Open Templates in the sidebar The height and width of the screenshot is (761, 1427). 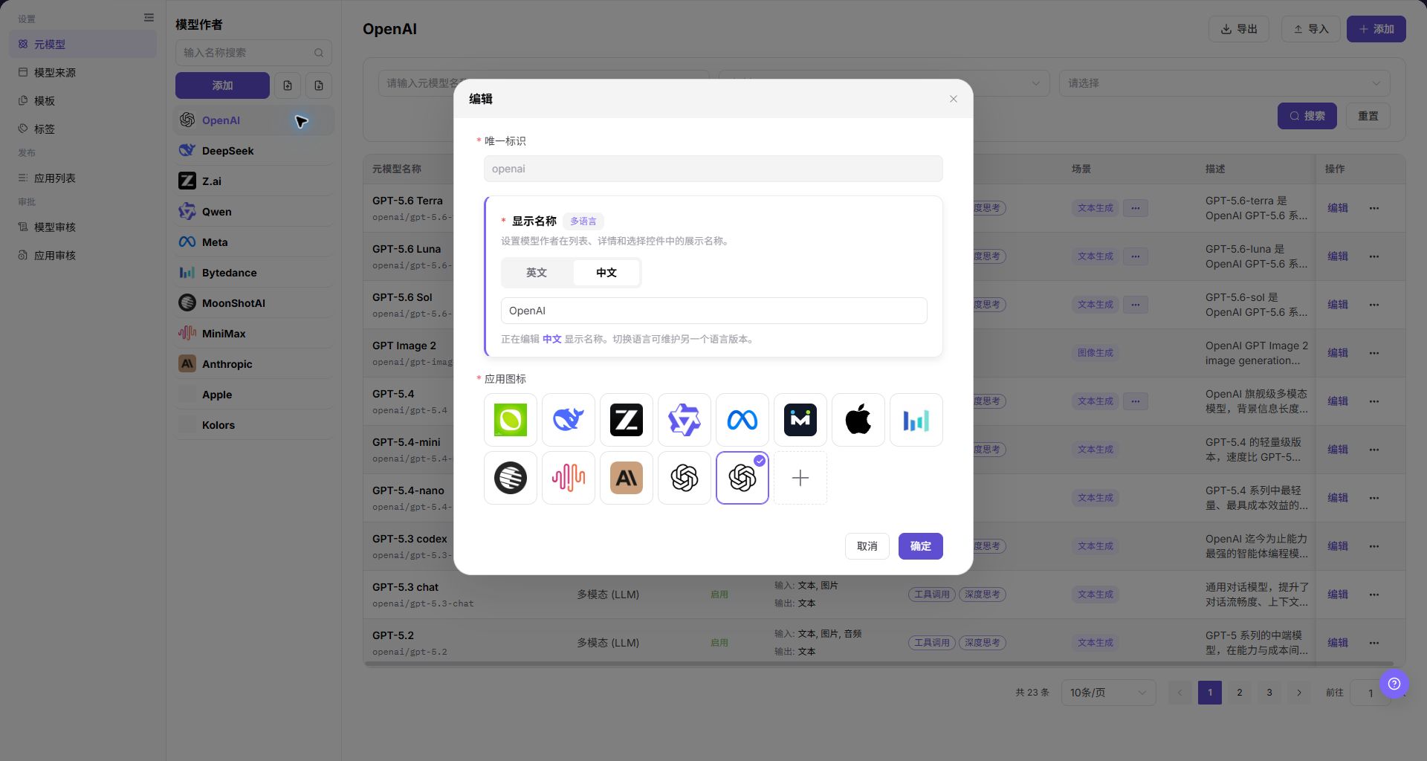coord(82,101)
